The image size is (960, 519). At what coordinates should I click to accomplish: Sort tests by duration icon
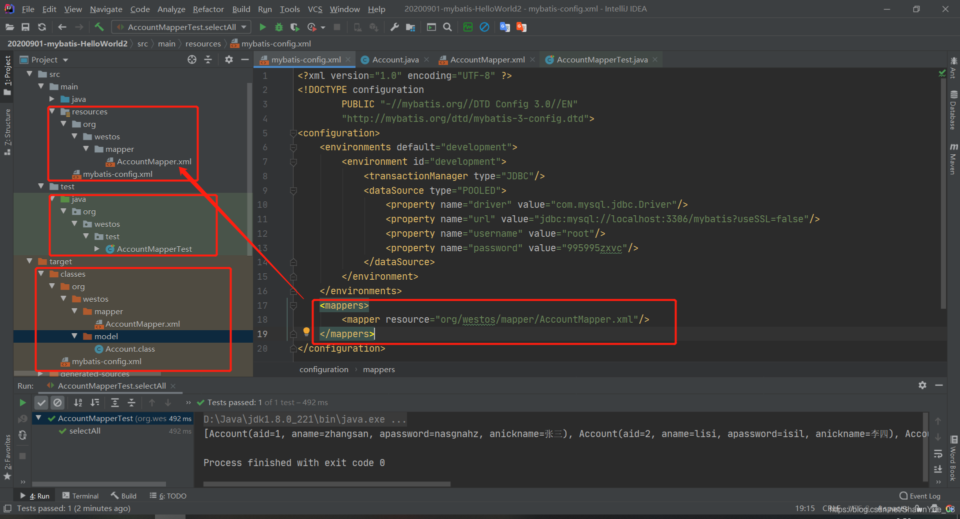coord(94,402)
